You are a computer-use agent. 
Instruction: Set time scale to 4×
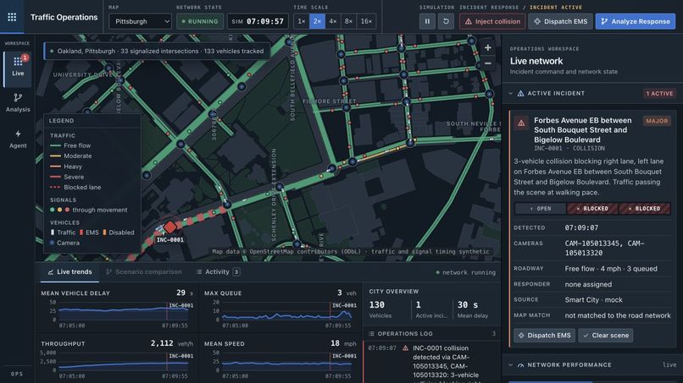pyautogui.click(x=333, y=21)
